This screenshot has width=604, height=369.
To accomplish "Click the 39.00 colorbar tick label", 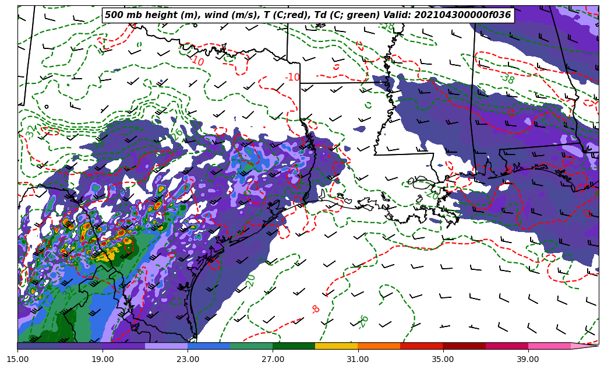I will click(x=528, y=359).
